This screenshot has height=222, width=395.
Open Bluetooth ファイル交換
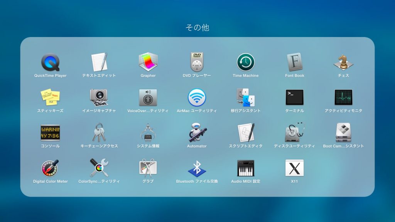point(197,168)
